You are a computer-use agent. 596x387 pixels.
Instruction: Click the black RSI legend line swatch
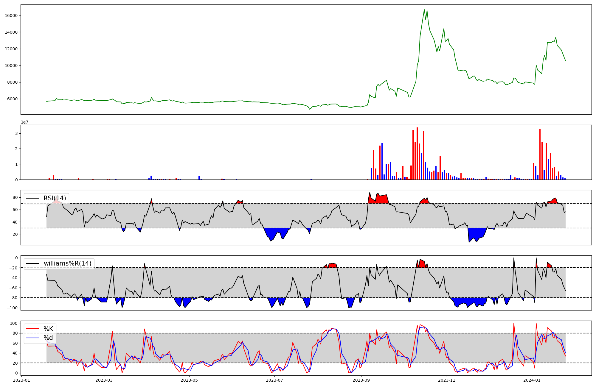tap(32, 198)
